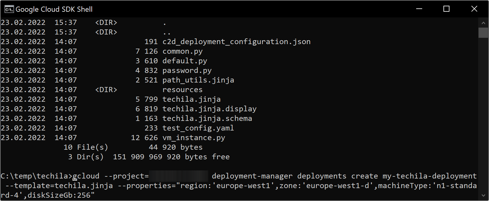
Task: Maximize the SDK Shell window
Action: click(x=446, y=9)
